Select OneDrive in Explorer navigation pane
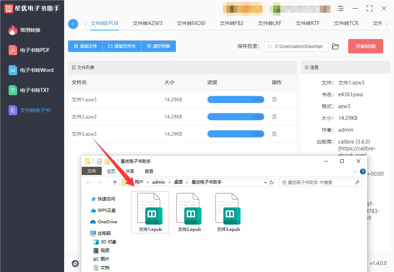The width and height of the screenshot is (394, 272). tap(104, 222)
